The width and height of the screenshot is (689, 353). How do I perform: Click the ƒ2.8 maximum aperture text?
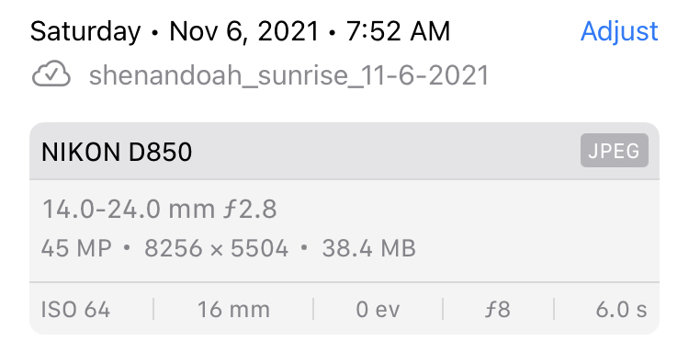[x=250, y=210]
